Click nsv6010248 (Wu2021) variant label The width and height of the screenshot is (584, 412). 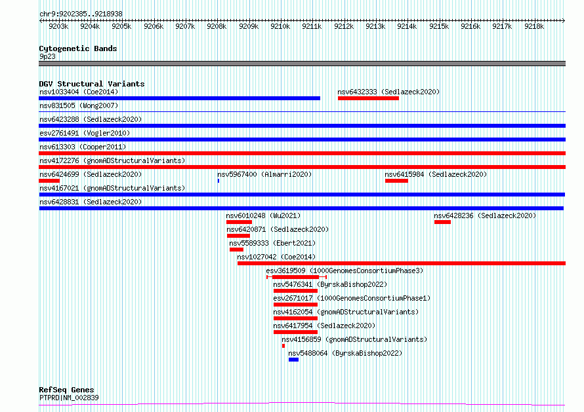coord(263,215)
